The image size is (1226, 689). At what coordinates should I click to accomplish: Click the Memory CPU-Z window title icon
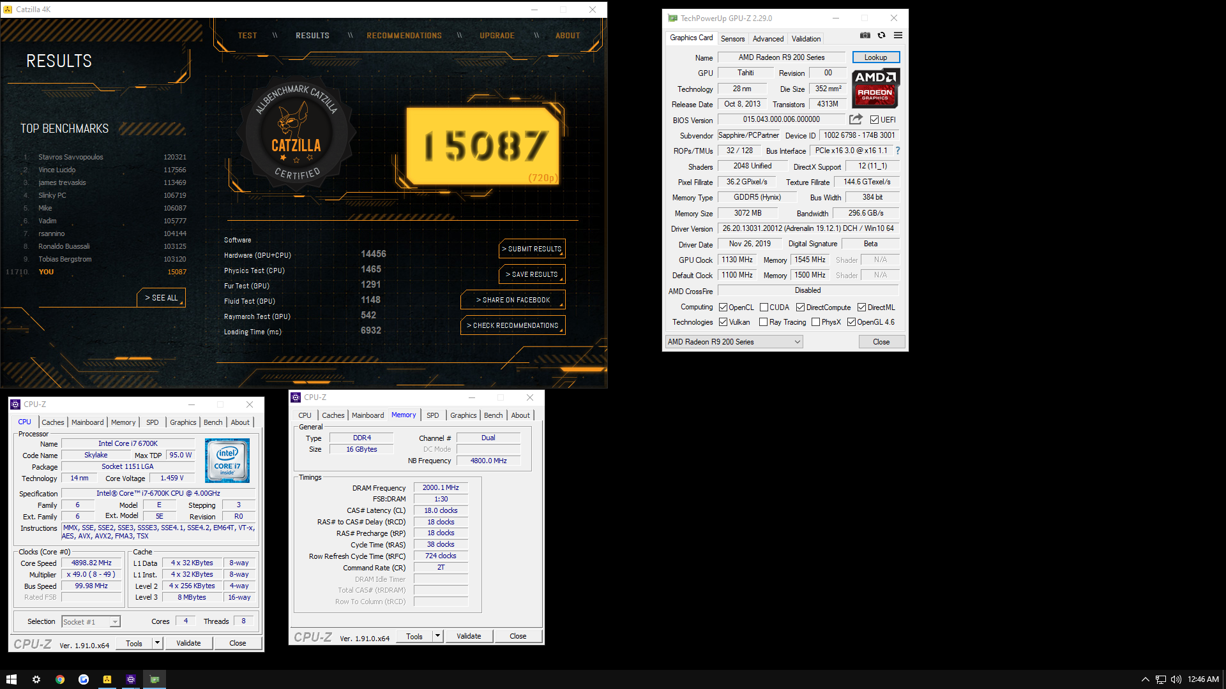296,397
